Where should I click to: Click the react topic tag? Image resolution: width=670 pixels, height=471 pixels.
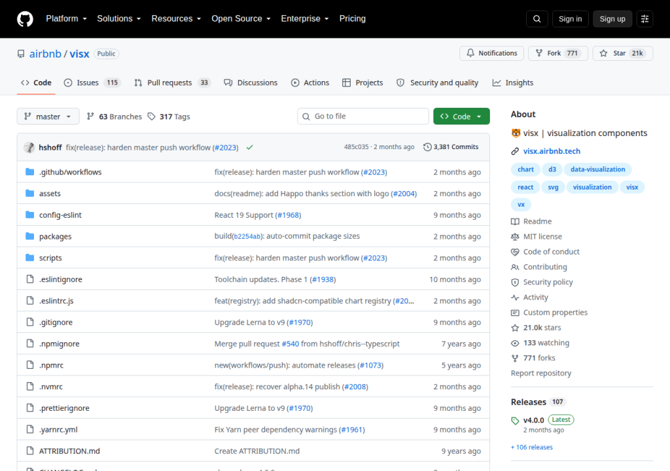click(525, 187)
